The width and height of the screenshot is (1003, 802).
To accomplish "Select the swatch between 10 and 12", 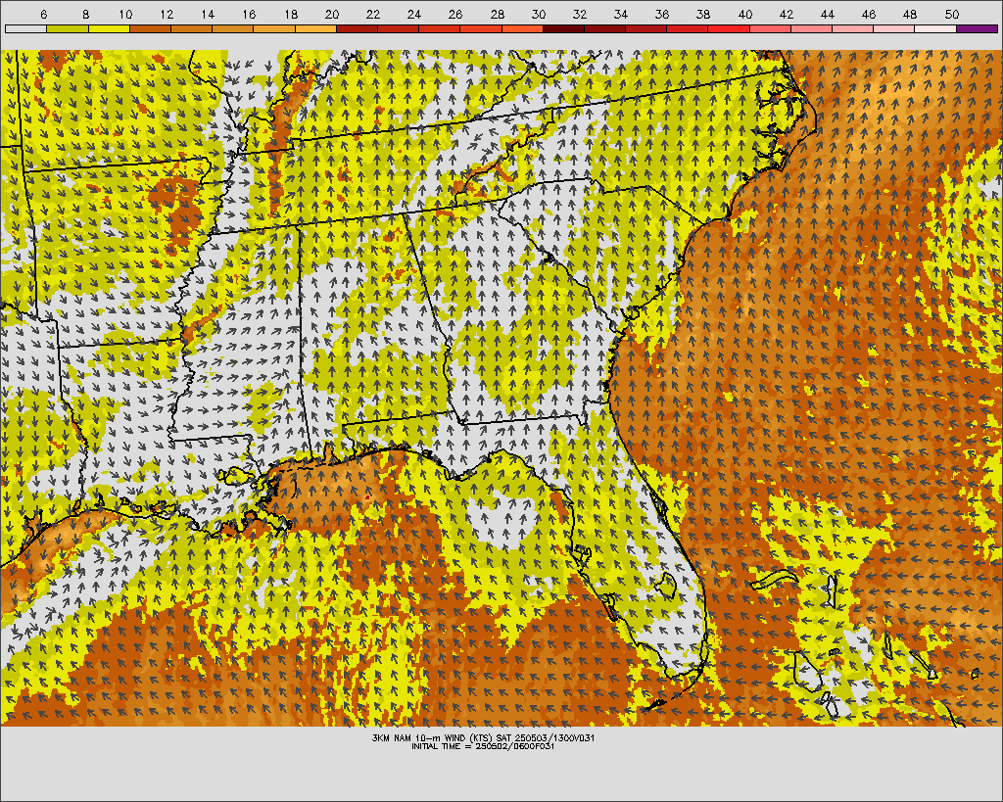I will (150, 28).
